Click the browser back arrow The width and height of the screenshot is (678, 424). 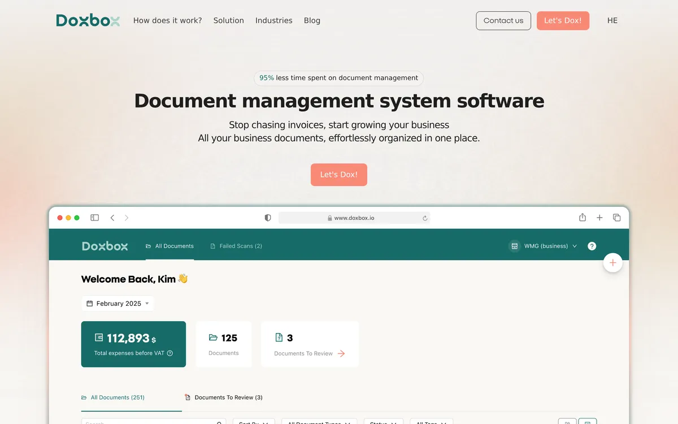click(112, 218)
